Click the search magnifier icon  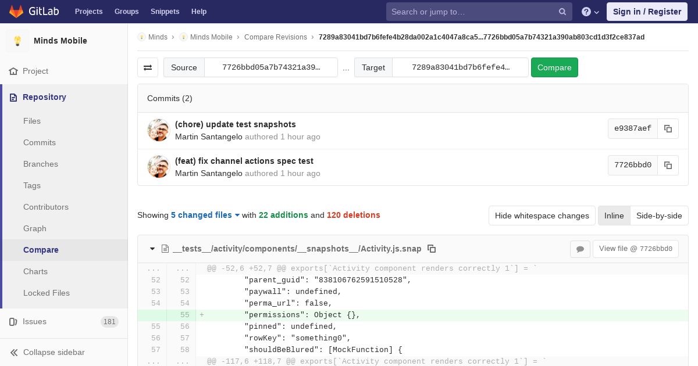[562, 12]
